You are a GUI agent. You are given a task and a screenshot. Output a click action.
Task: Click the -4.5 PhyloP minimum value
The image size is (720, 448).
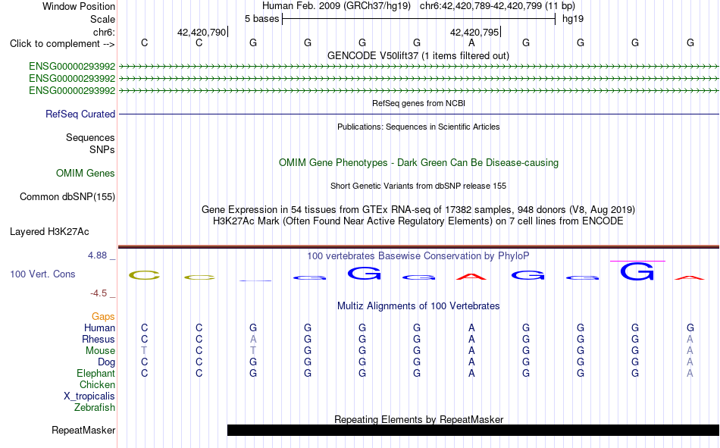pyautogui.click(x=99, y=293)
